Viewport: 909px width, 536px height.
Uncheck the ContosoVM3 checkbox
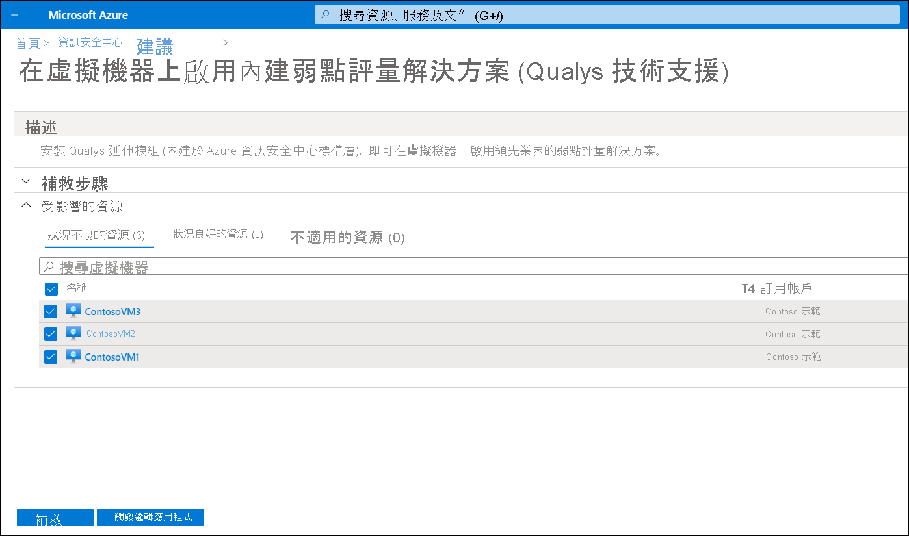[x=51, y=312]
